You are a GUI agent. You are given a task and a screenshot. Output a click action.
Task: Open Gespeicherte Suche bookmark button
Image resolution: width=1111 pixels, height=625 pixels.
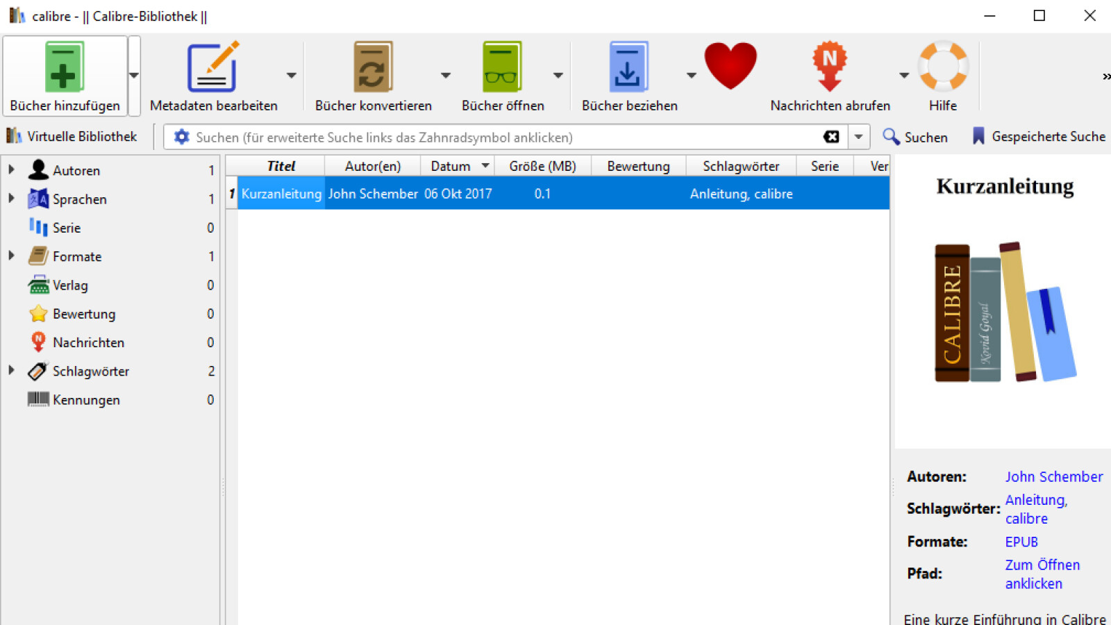click(x=1038, y=137)
